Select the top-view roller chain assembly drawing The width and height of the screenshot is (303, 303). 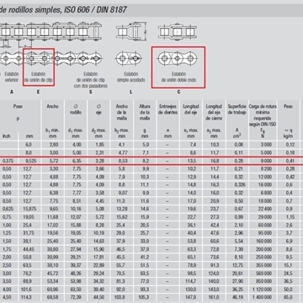[x=50, y=32]
